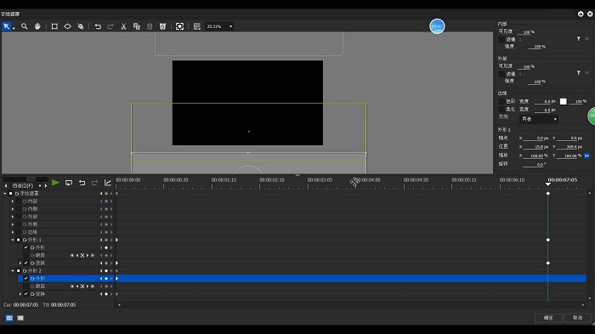The image size is (595, 334).
Task: Select the ellipse mask drawing tool
Action: tap(67, 26)
